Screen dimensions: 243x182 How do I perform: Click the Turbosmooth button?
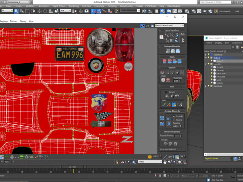tap(225, 11)
